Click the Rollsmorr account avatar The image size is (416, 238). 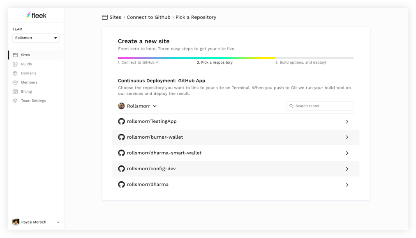(x=121, y=106)
